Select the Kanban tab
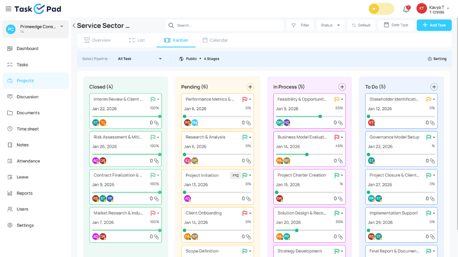Viewport: 458px width, 257px height. [176, 40]
